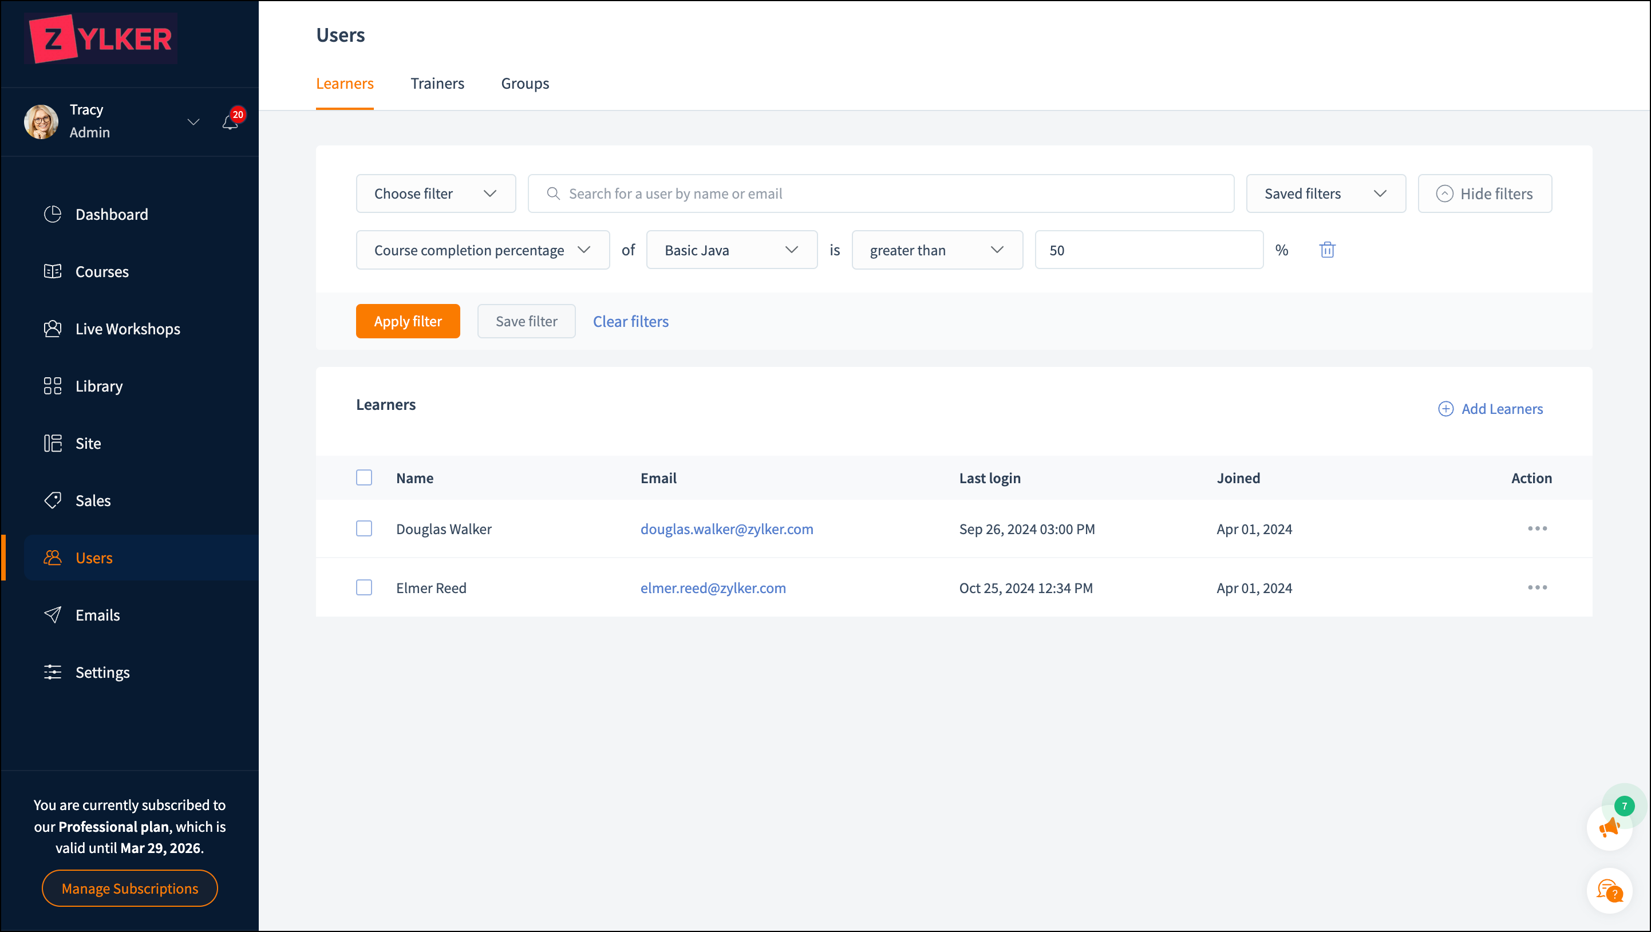
Task: Open Douglas Walker's action ellipsis menu
Action: 1537,529
